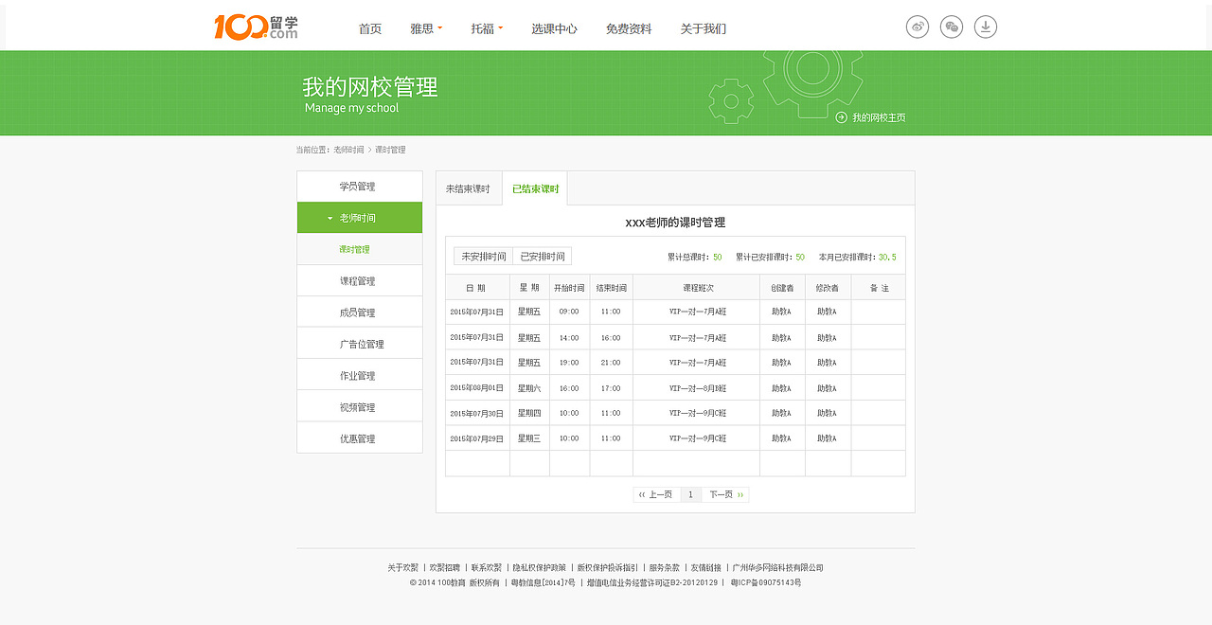Switch to the 未结束课时 tab
Screen dimensions: 1212x625
coord(468,188)
